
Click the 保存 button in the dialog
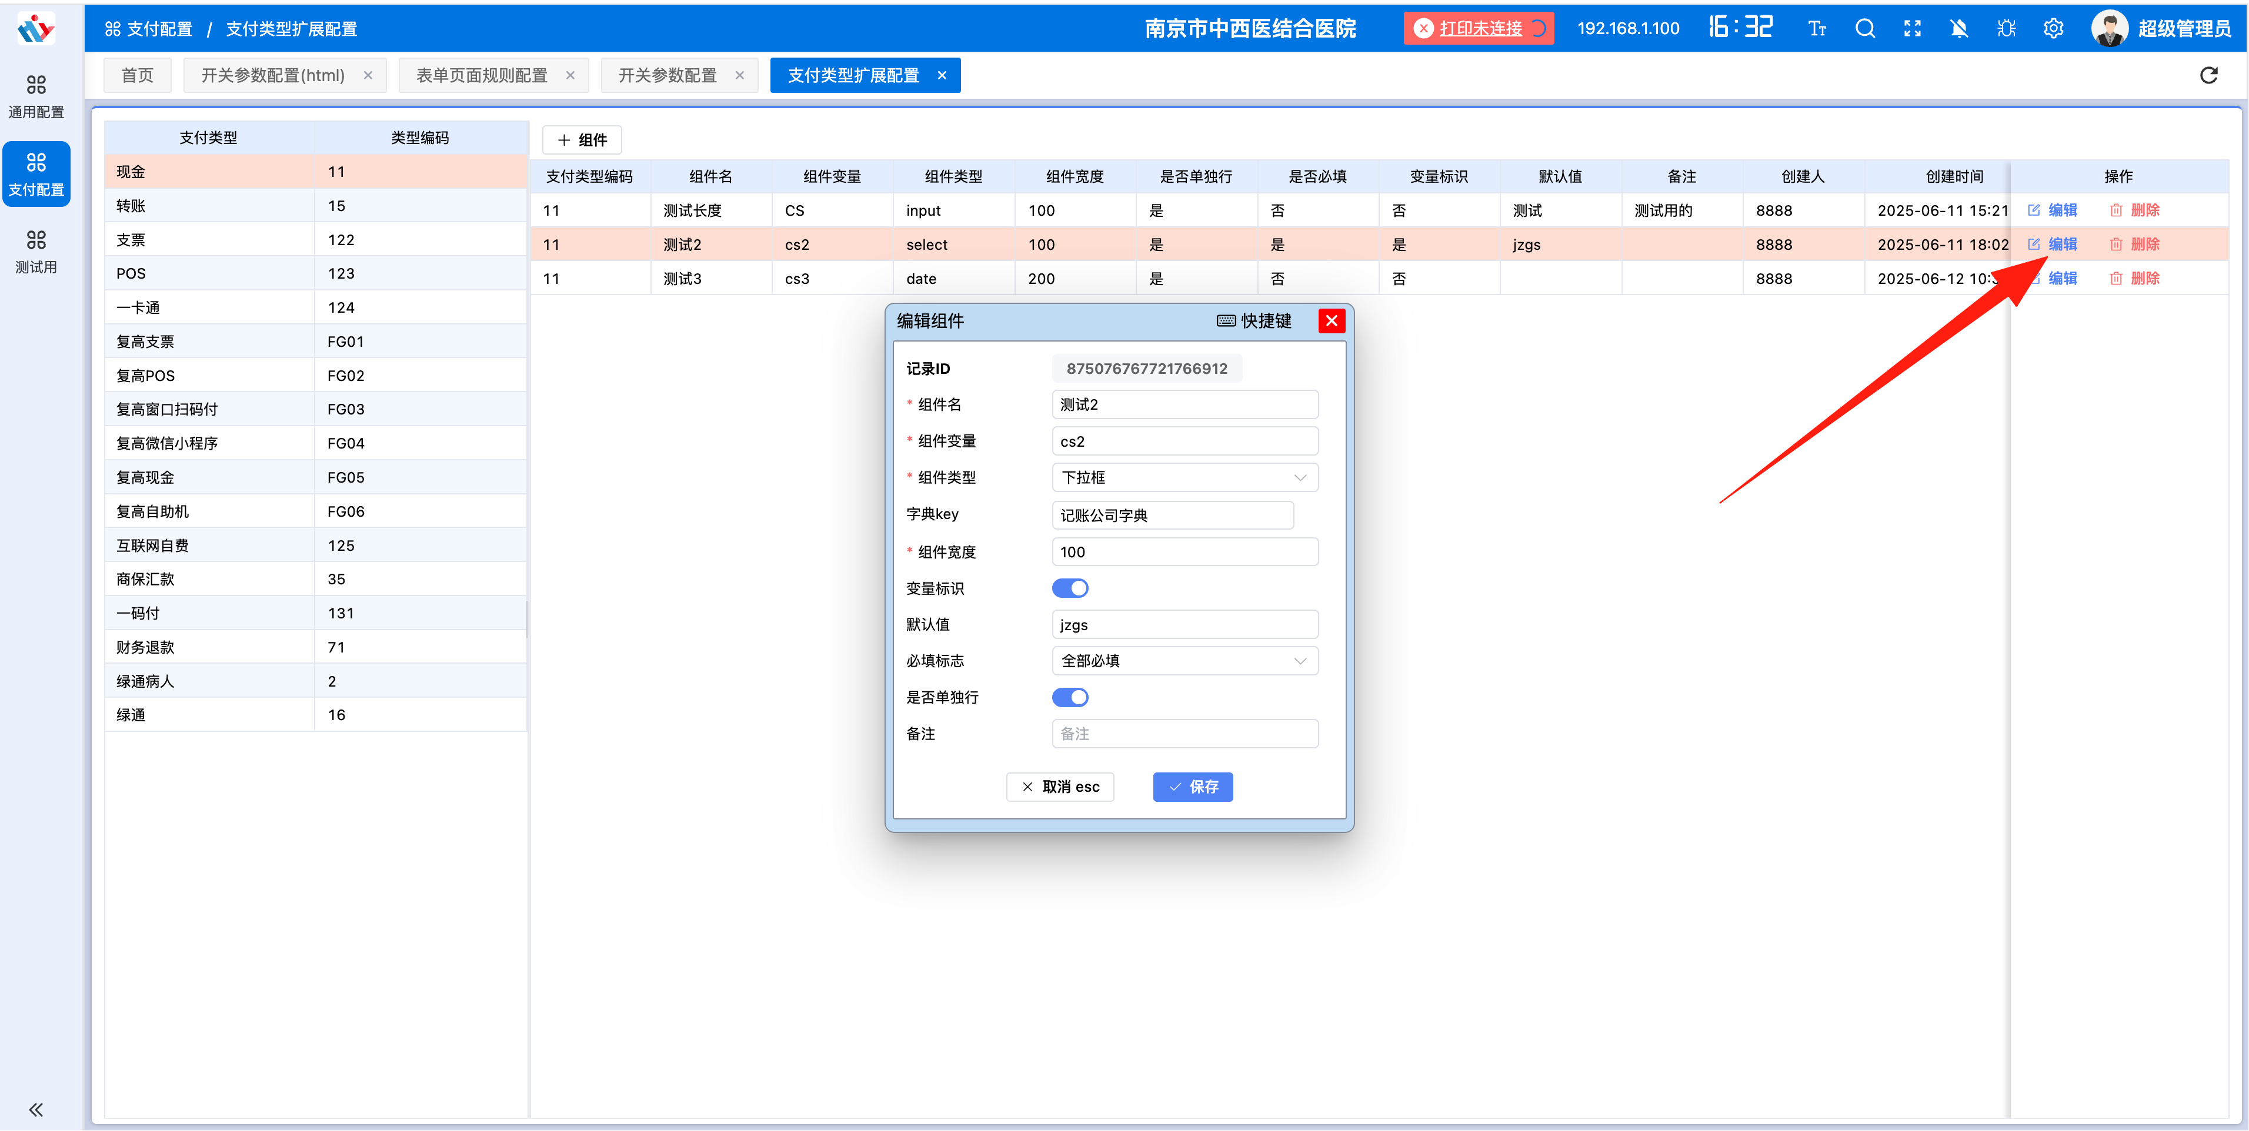click(1193, 787)
